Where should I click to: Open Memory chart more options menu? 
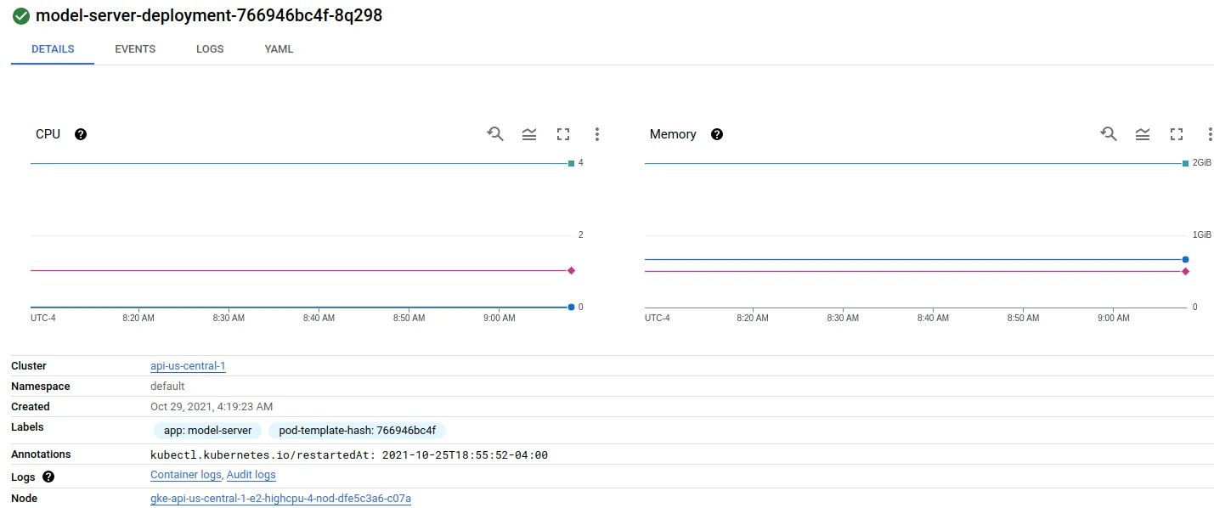1210,134
